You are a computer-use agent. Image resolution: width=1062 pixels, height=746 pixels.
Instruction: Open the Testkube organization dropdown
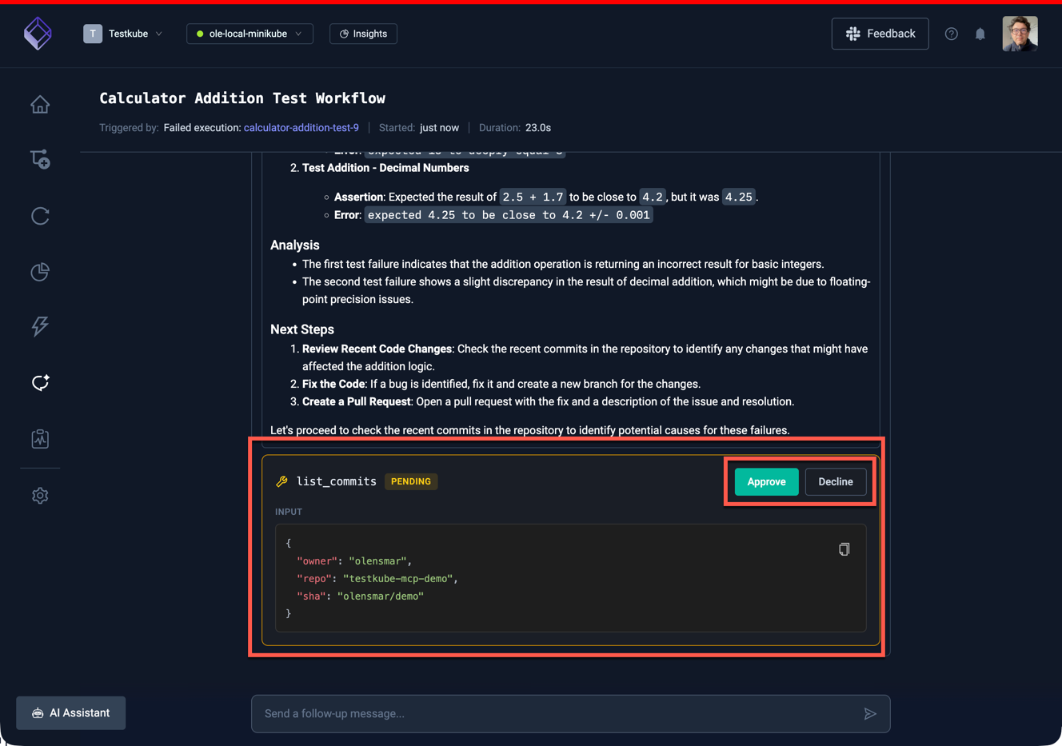pos(124,34)
